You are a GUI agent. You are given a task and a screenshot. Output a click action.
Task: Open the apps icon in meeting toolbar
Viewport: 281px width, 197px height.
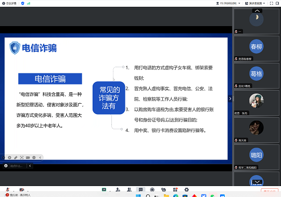[x=175, y=190]
